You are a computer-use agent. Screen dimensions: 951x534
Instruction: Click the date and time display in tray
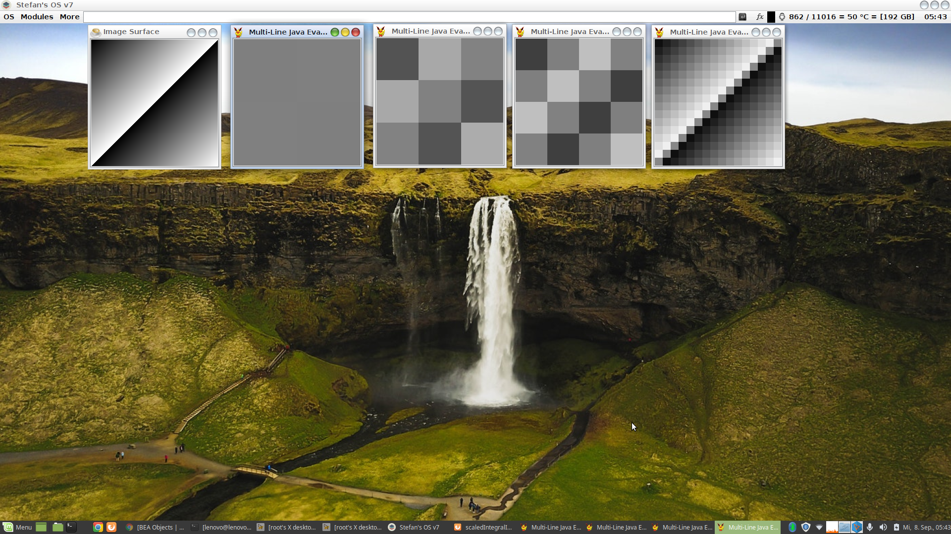coord(926,527)
